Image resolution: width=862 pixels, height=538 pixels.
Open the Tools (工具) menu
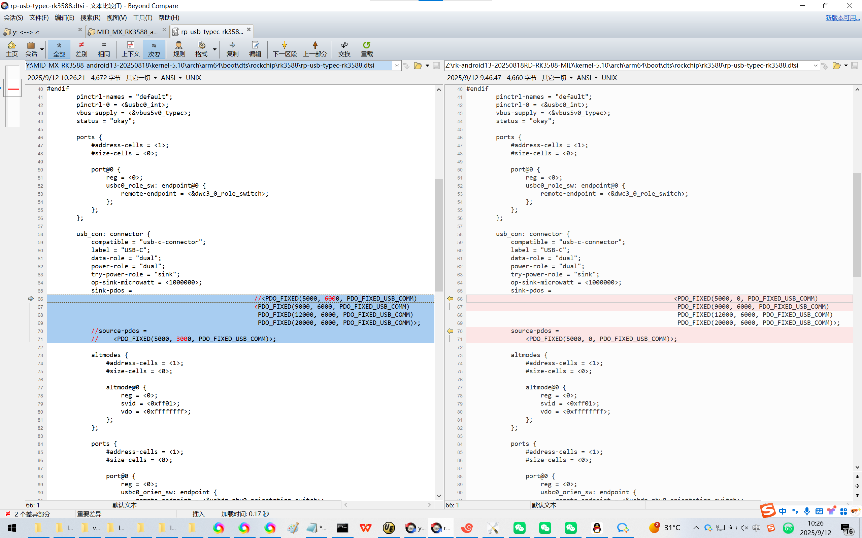(x=142, y=17)
